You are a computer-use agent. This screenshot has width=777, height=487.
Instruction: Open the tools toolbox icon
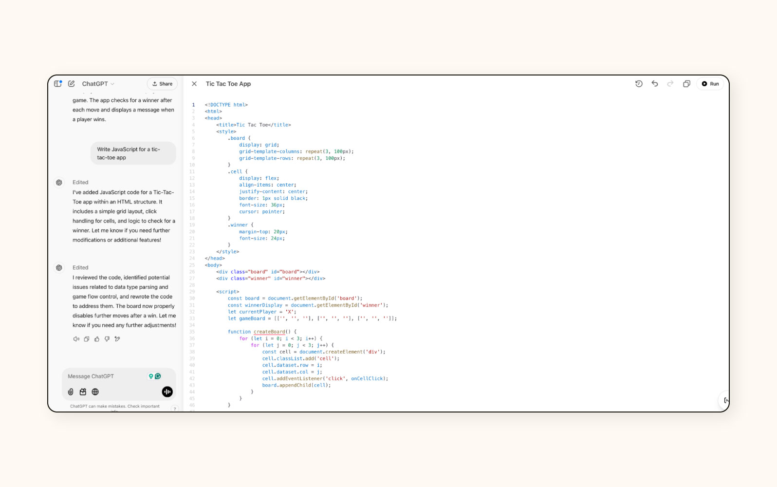(x=83, y=392)
